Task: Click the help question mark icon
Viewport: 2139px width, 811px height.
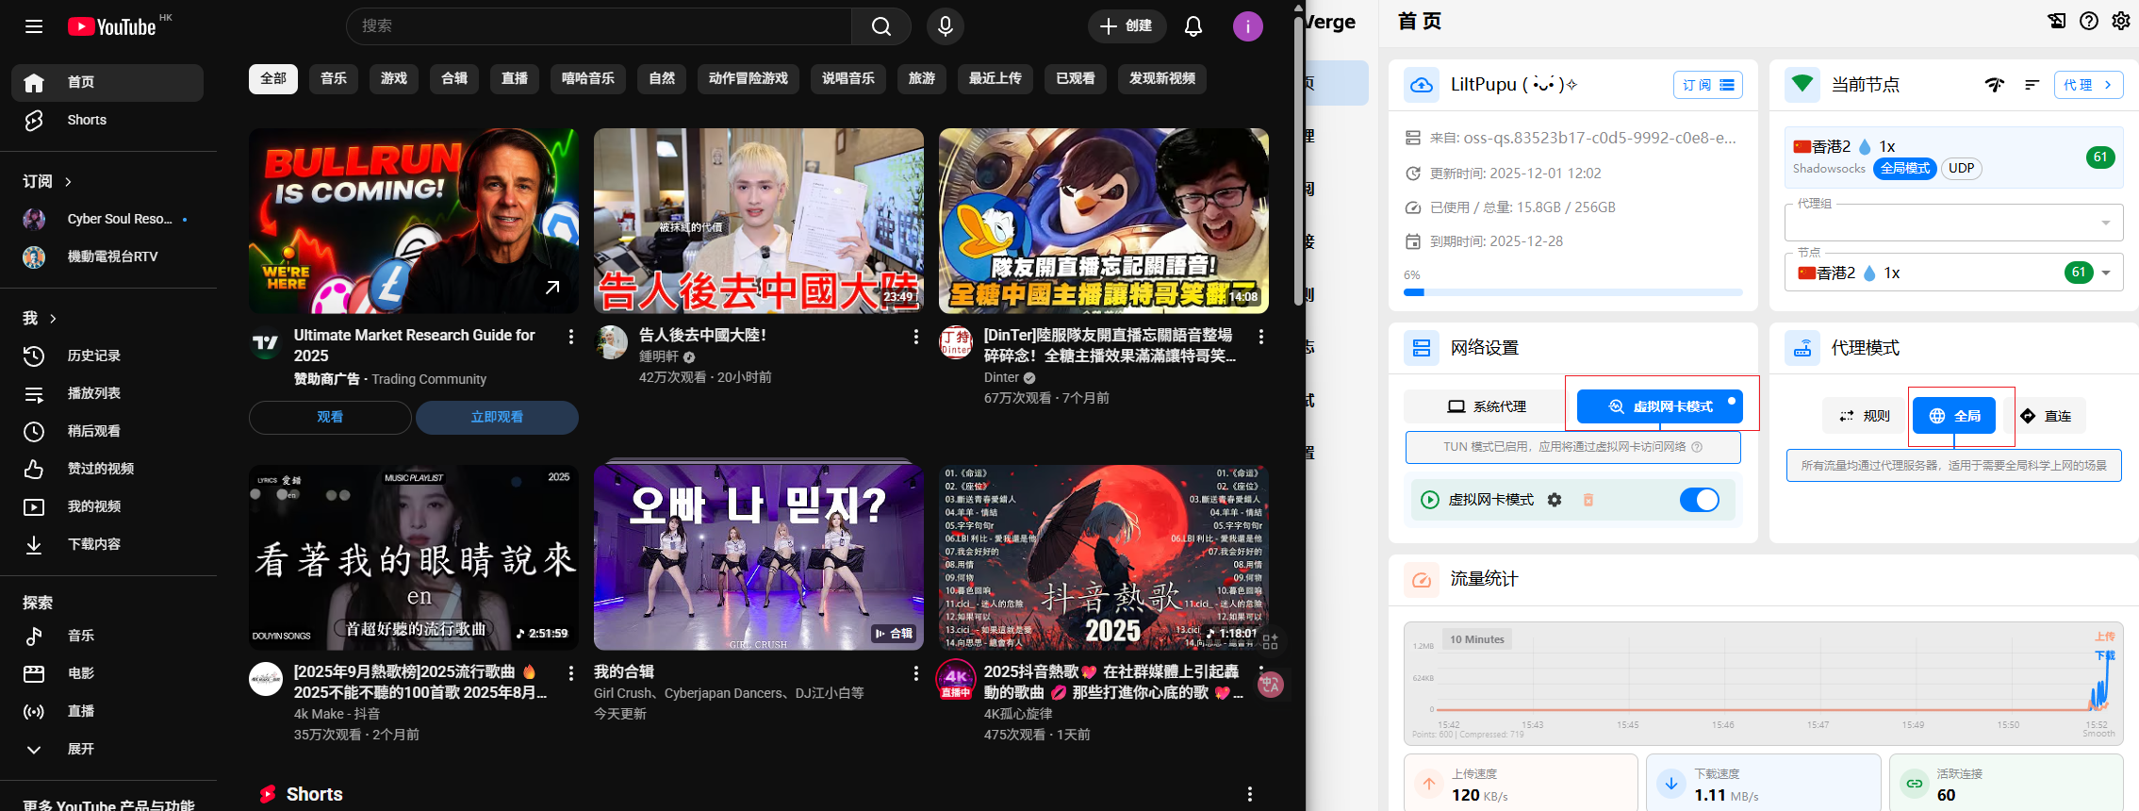Action: point(2089,21)
